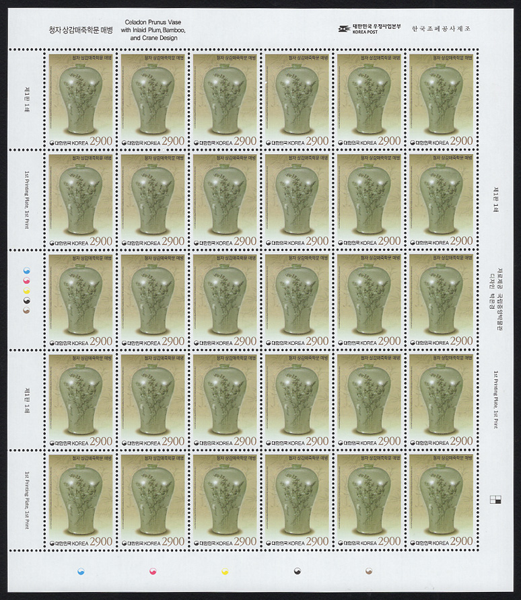Select the cyan taegeuk dot in bottom margin
Image resolution: width=521 pixels, height=600 pixels.
(81, 571)
